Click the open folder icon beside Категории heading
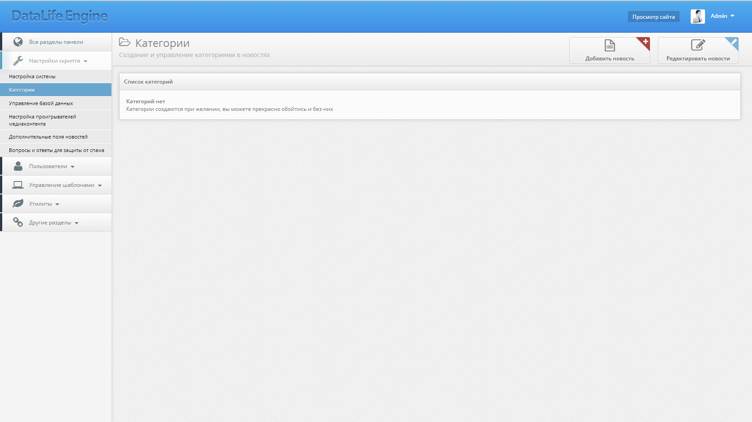The width and height of the screenshot is (752, 422). click(125, 42)
